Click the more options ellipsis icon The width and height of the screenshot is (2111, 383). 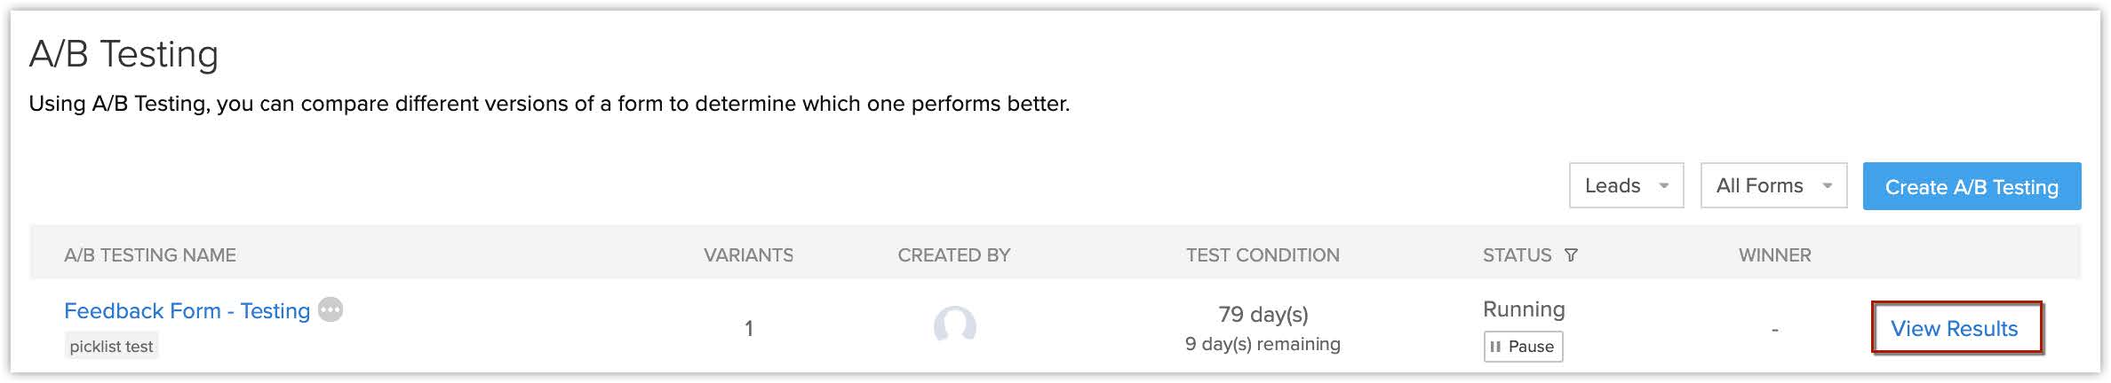[331, 309]
